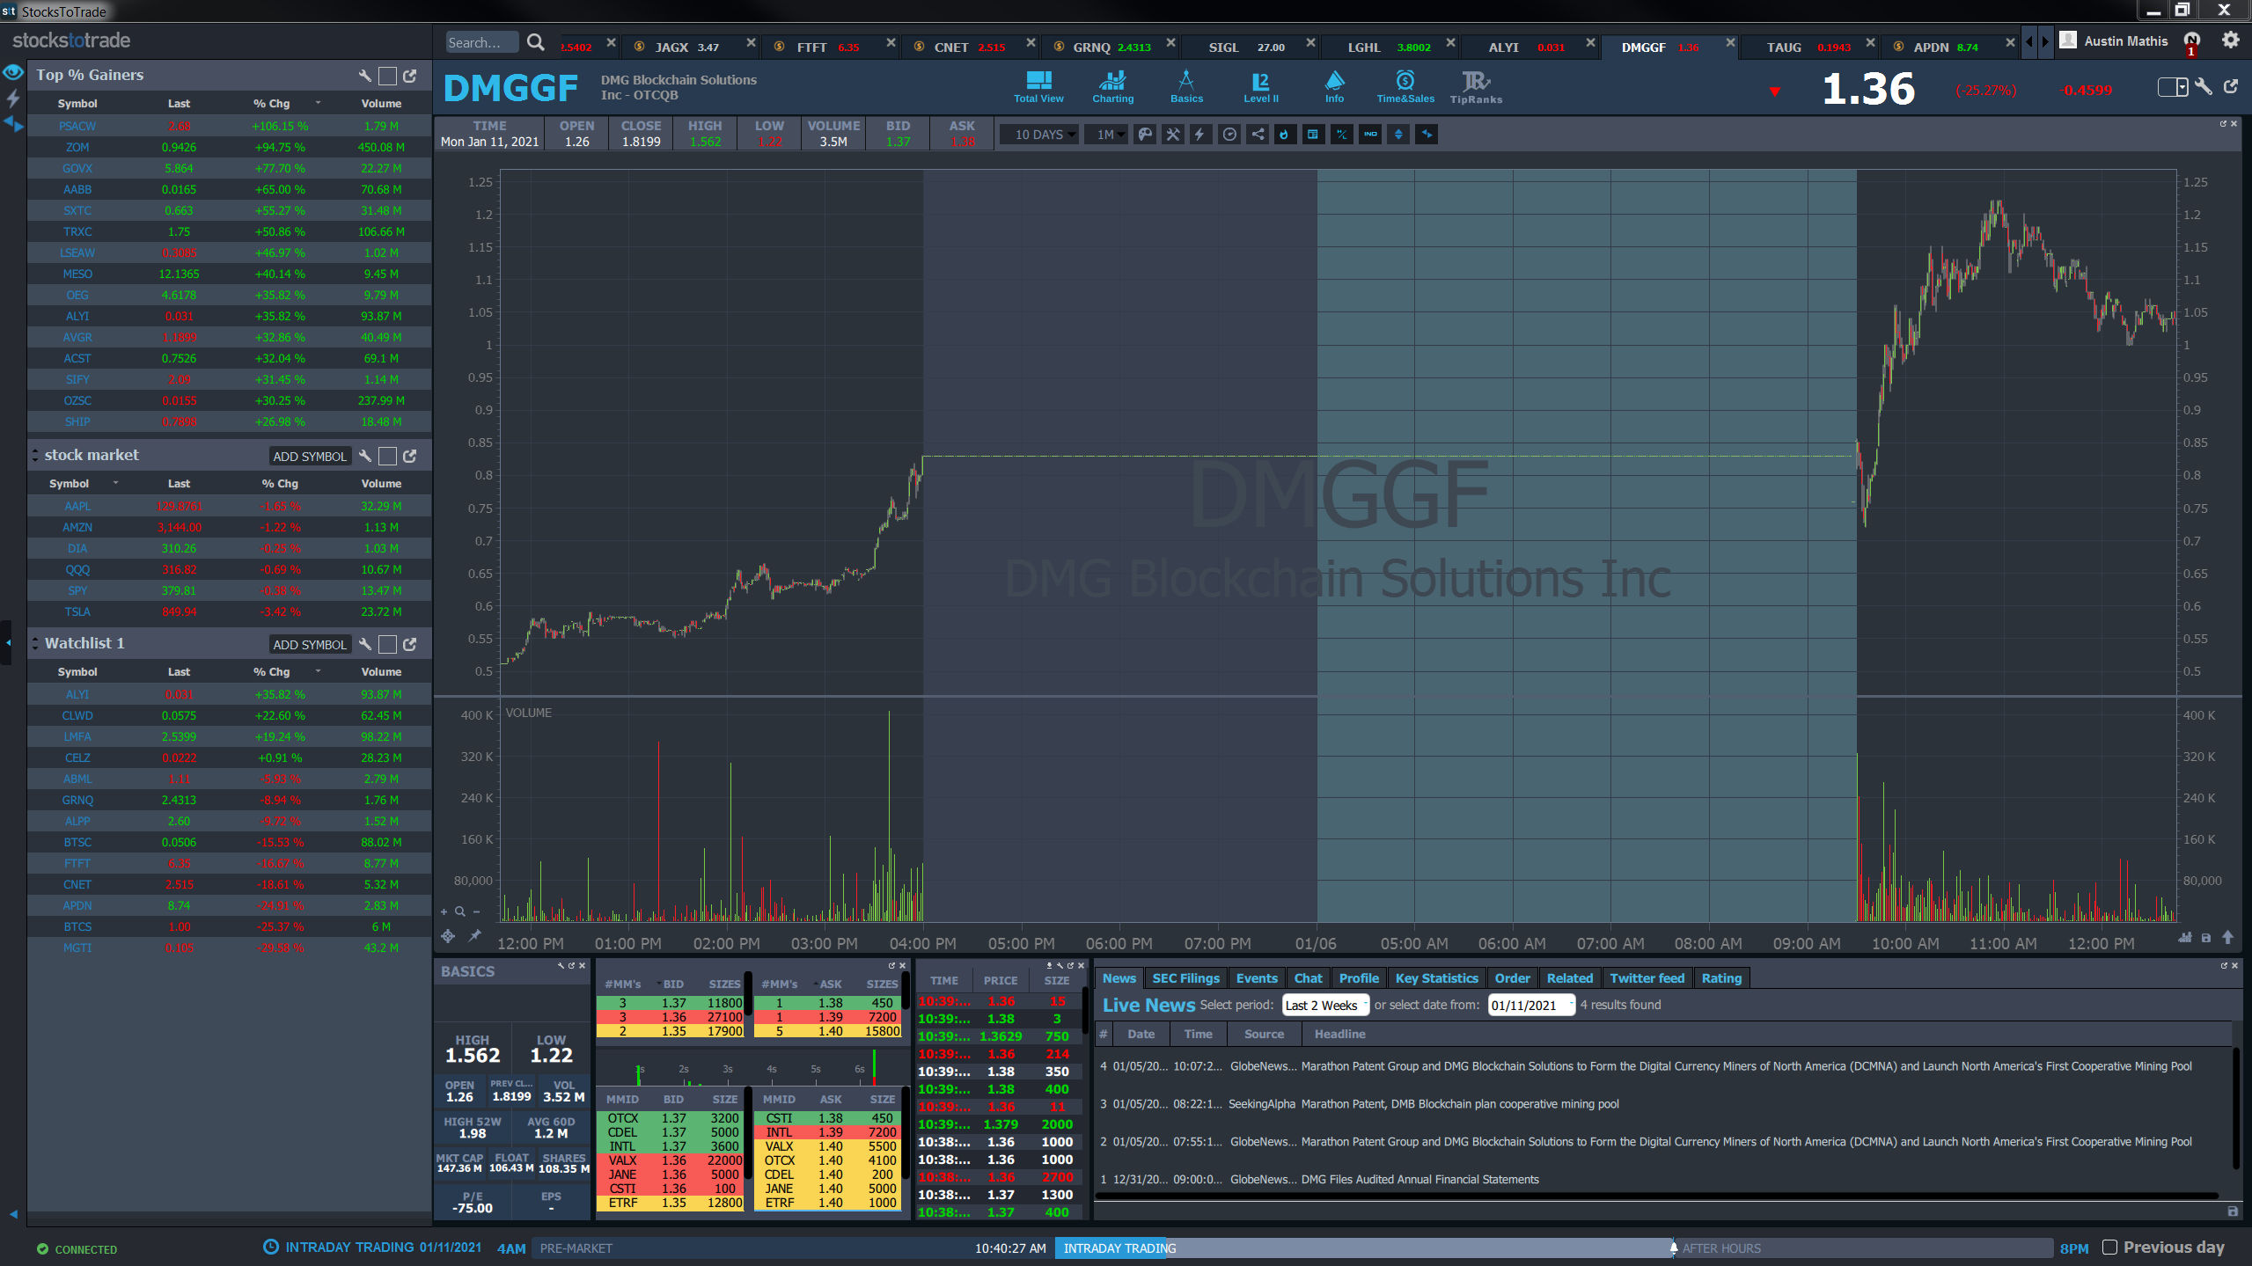Image resolution: width=2252 pixels, height=1266 pixels.
Task: Toggle the Watchlist 1 square checkbox
Action: pos(387,644)
